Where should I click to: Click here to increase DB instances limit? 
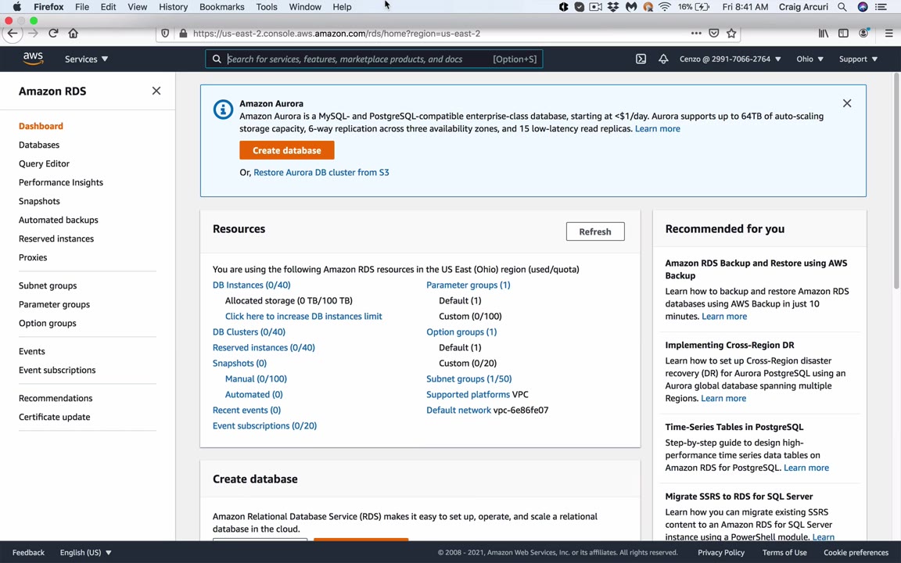[303, 316]
